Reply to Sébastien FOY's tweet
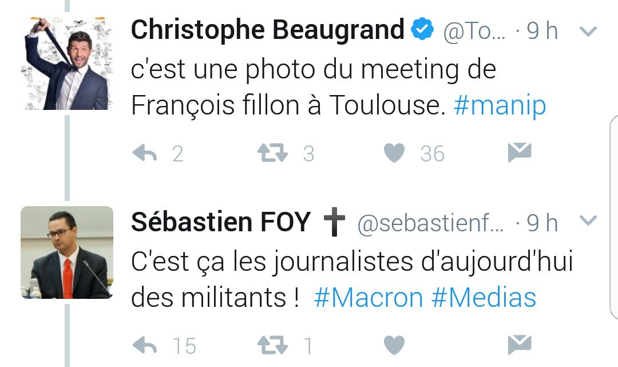 (x=145, y=345)
